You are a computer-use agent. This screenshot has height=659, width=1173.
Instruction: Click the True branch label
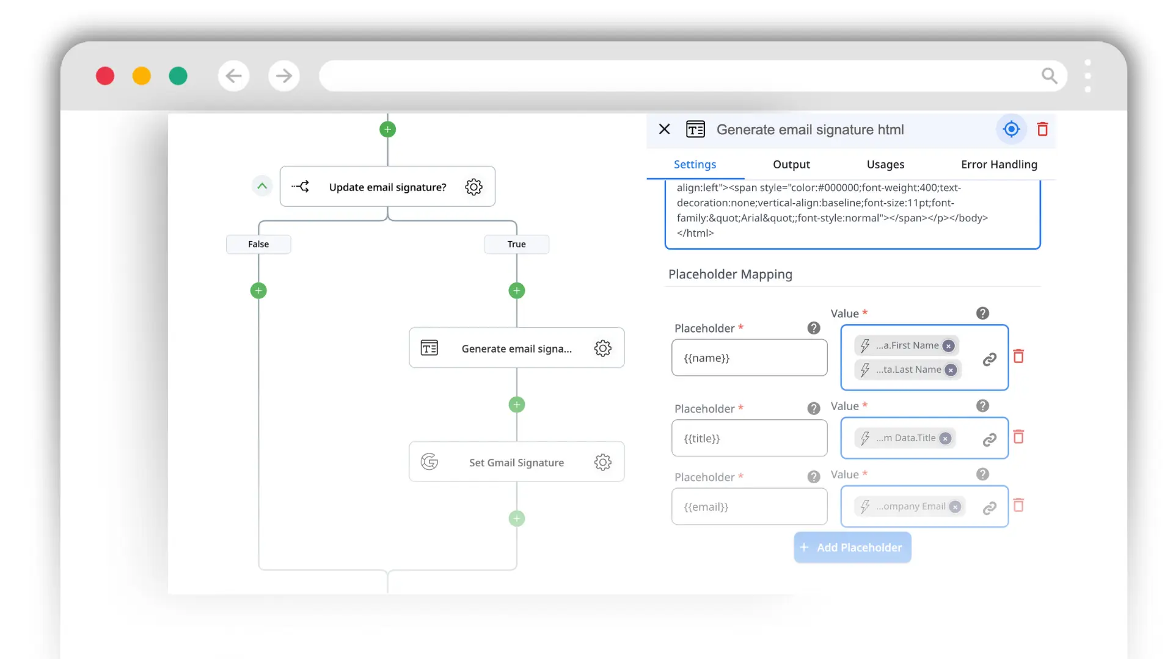click(x=517, y=244)
